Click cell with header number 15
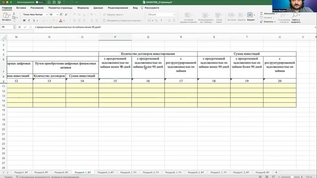 click(115, 81)
